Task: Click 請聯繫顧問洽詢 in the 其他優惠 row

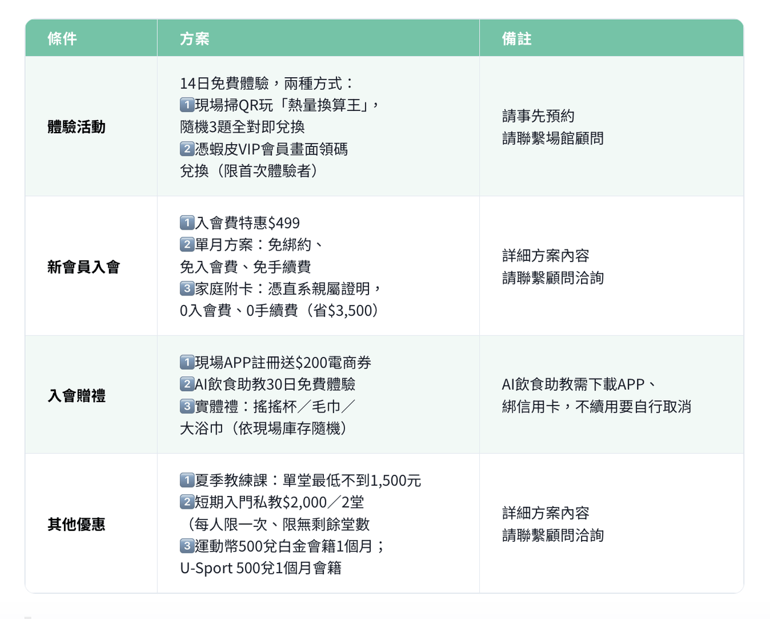Action: click(553, 536)
